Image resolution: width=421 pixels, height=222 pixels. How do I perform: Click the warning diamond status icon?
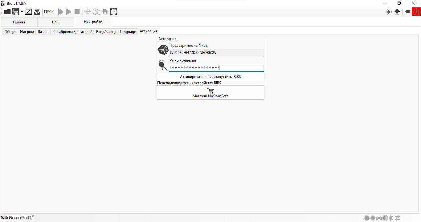(373, 218)
